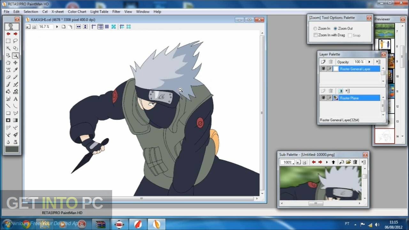This screenshot has height=230, width=409.
Task: Select the Lasso selection tool
Action: point(15,41)
